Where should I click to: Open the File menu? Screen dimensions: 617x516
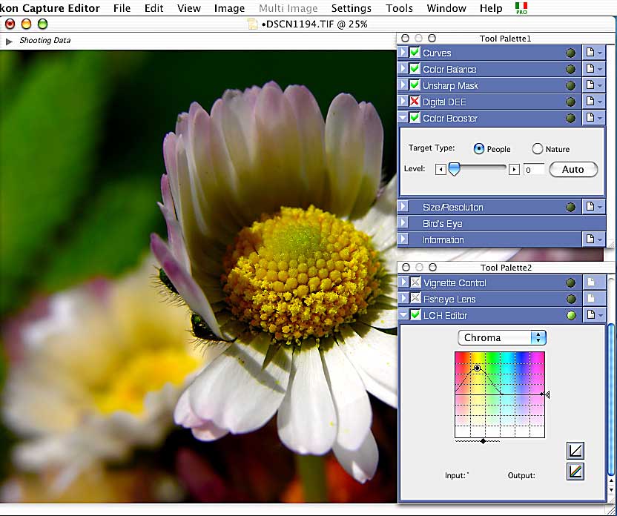click(122, 8)
